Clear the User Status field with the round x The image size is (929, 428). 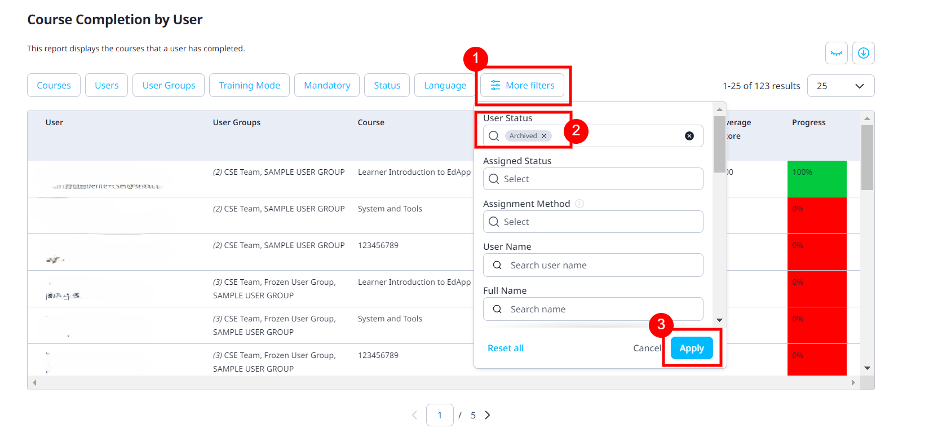tap(689, 136)
